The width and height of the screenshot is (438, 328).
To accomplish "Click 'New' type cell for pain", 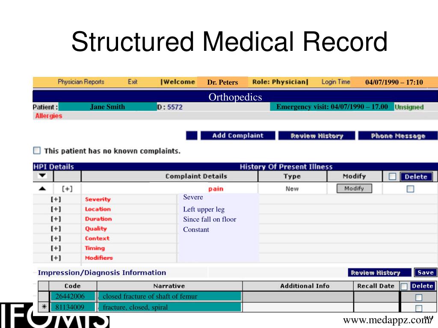I will coord(292,189).
